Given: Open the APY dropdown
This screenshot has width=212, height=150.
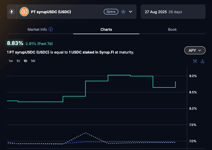Looking at the screenshot, I should tap(195, 50).
